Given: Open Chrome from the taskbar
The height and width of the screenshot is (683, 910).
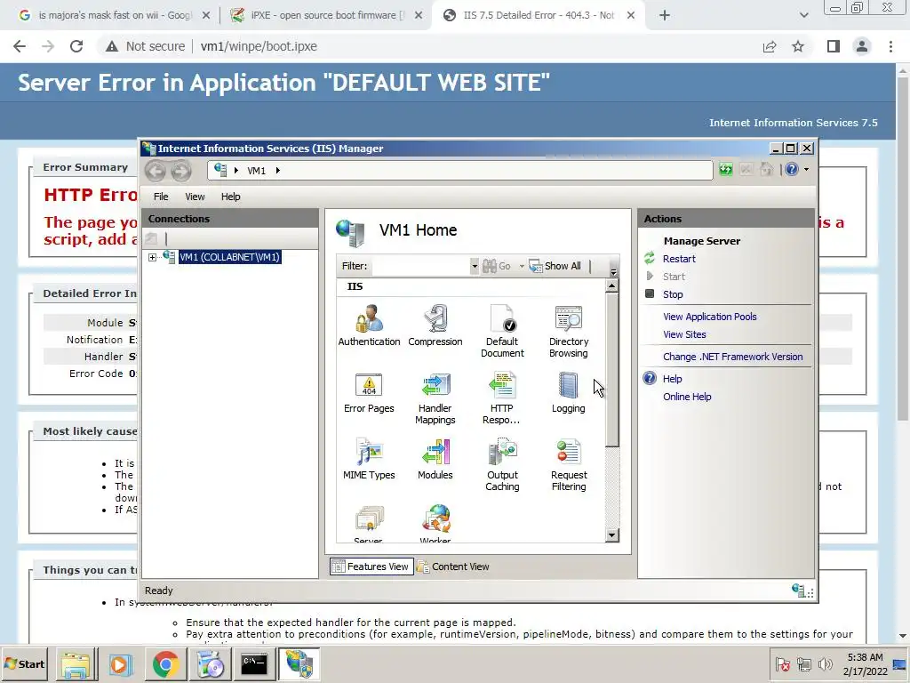Looking at the screenshot, I should (x=165, y=663).
